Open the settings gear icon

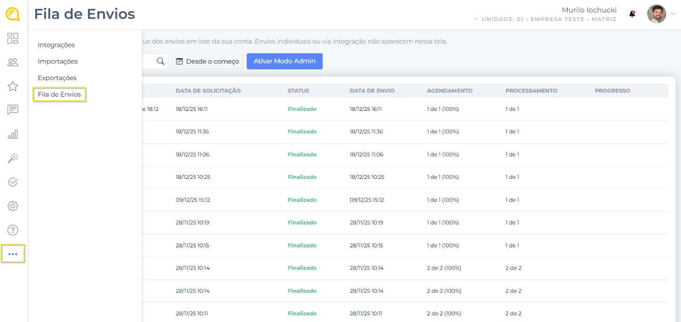[x=13, y=206]
